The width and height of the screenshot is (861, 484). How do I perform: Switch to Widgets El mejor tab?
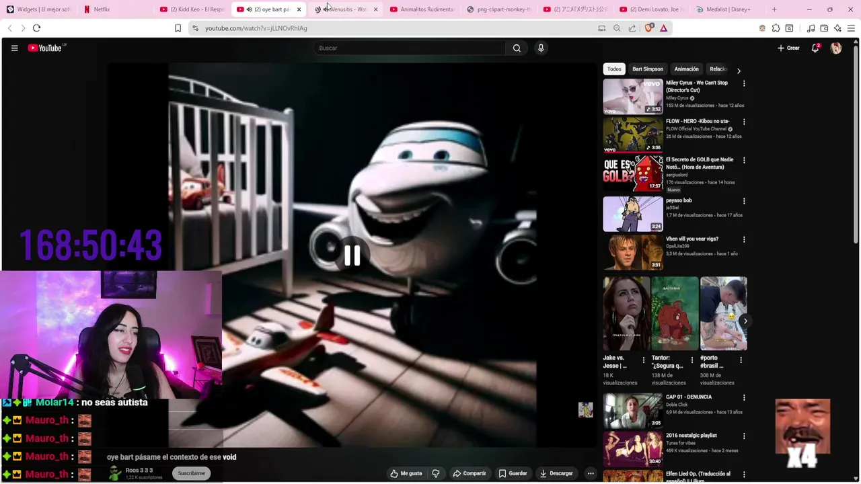point(39,9)
